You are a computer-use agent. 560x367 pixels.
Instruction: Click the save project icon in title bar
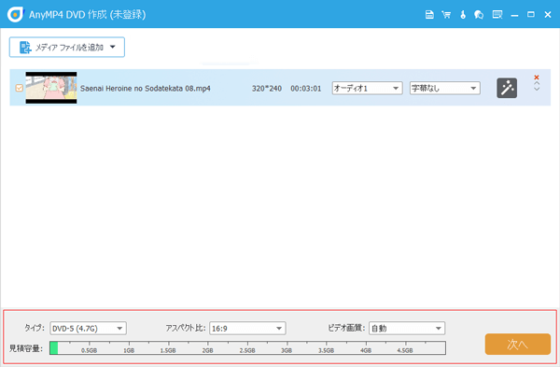click(x=429, y=15)
